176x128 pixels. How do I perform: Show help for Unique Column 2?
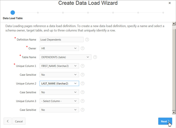coord(83,83)
